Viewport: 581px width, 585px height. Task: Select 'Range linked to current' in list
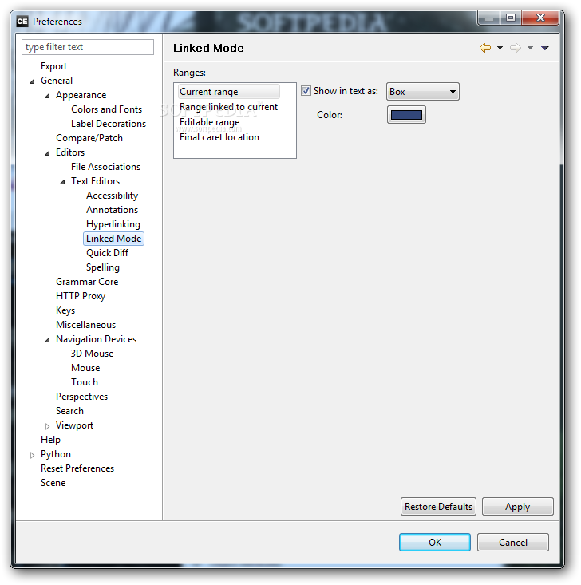pos(228,107)
